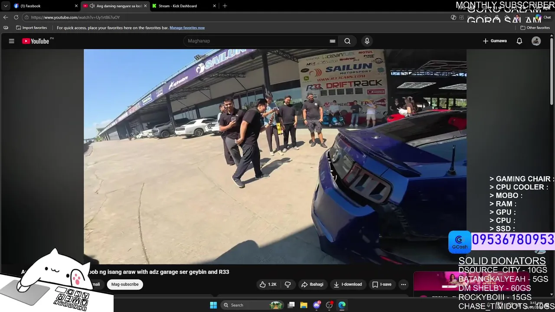Dislike the video with thumbs down
This screenshot has width=555, height=312.
pyautogui.click(x=287, y=284)
